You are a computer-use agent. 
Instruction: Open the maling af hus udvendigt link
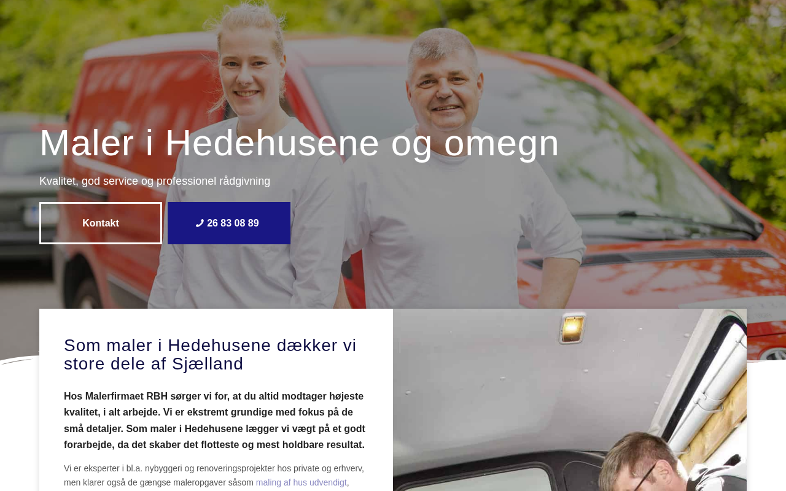point(301,482)
